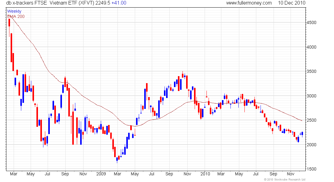334x182 pixels.
Task: Click the 4500 price axis label
Action: click(312, 22)
